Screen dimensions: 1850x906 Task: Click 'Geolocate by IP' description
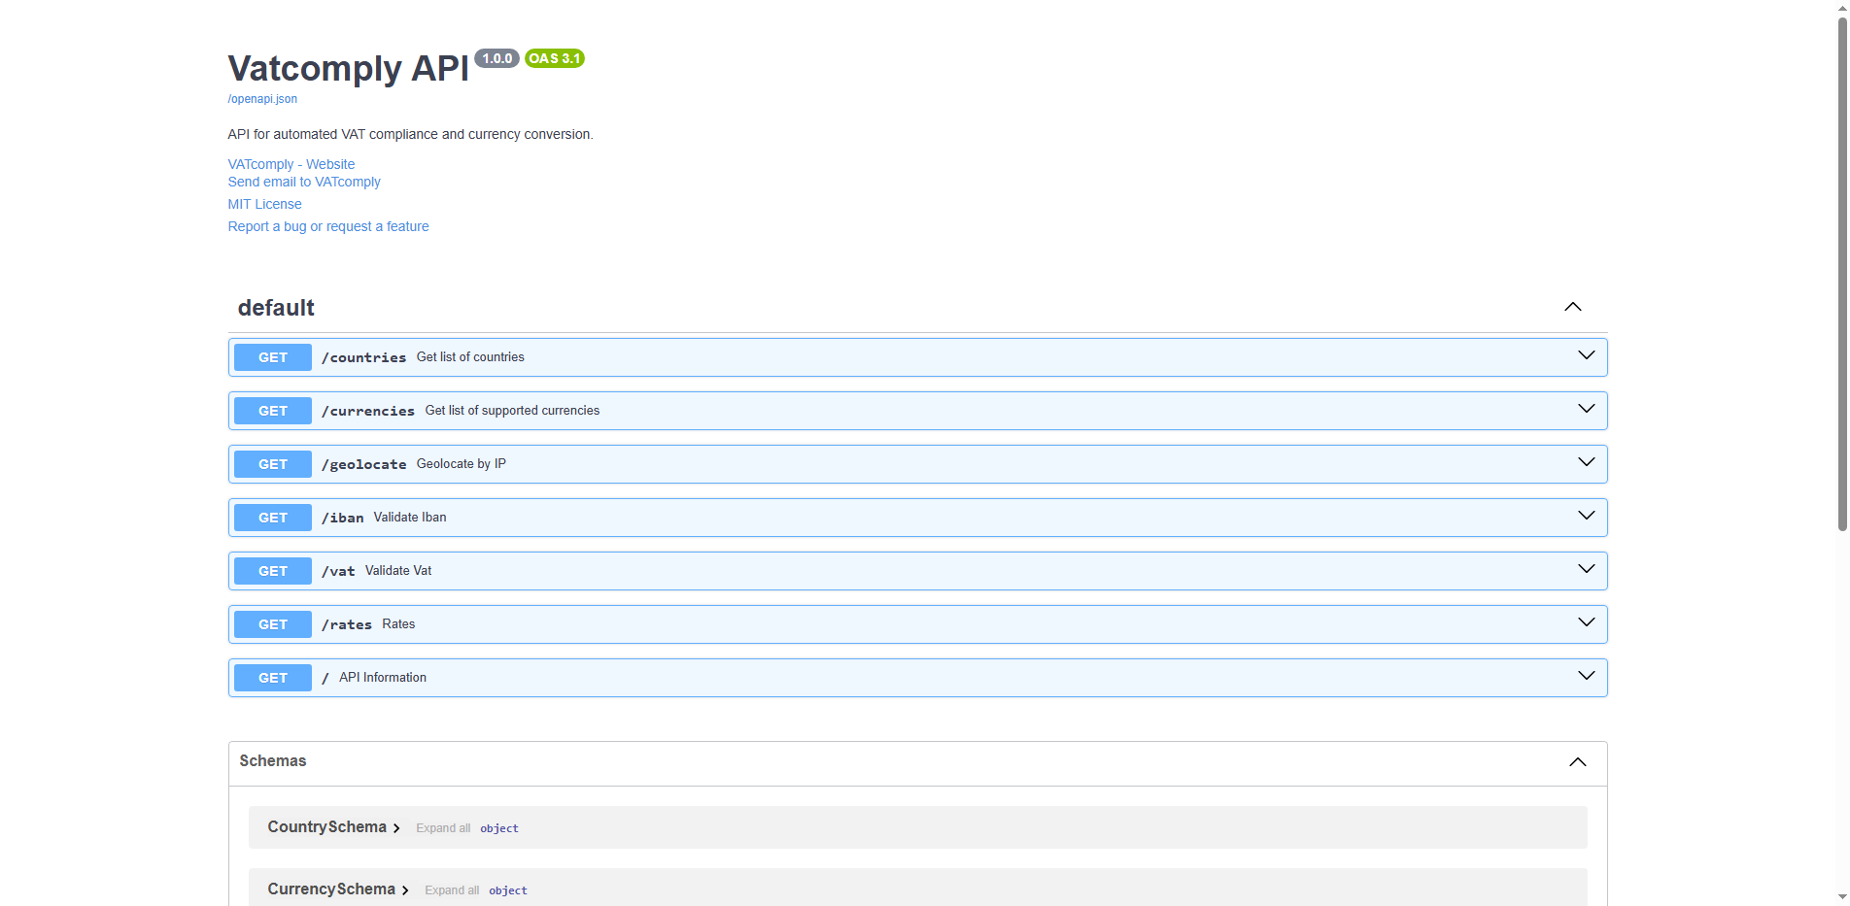(x=462, y=464)
